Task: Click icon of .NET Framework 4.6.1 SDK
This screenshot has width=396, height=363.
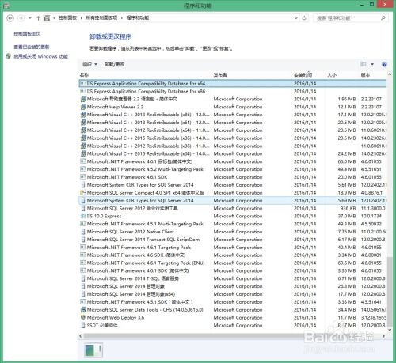Action: [x=83, y=177]
